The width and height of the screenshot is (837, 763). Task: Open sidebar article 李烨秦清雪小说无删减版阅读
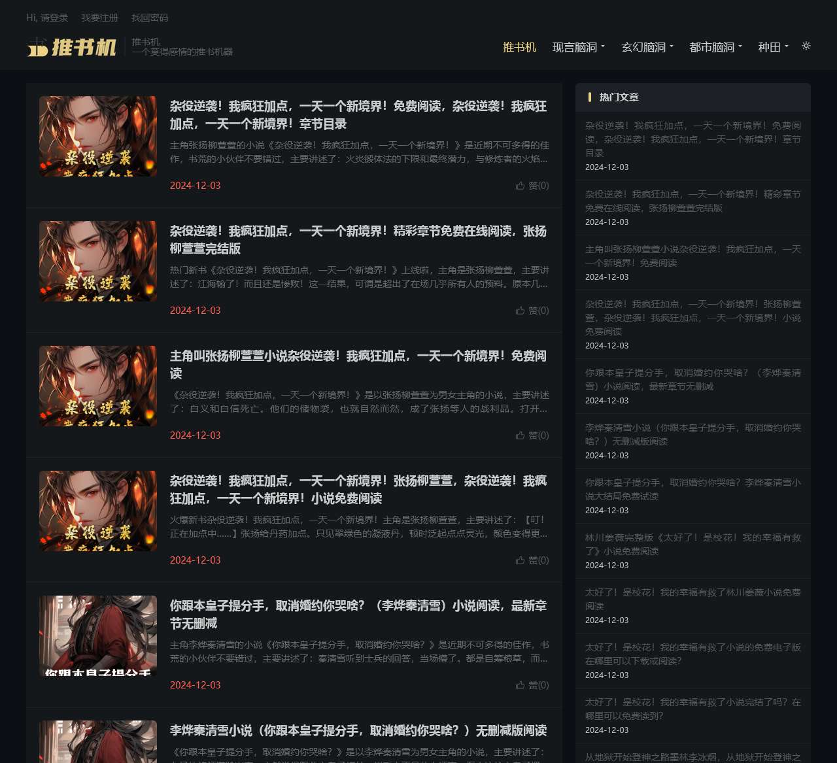693,434
